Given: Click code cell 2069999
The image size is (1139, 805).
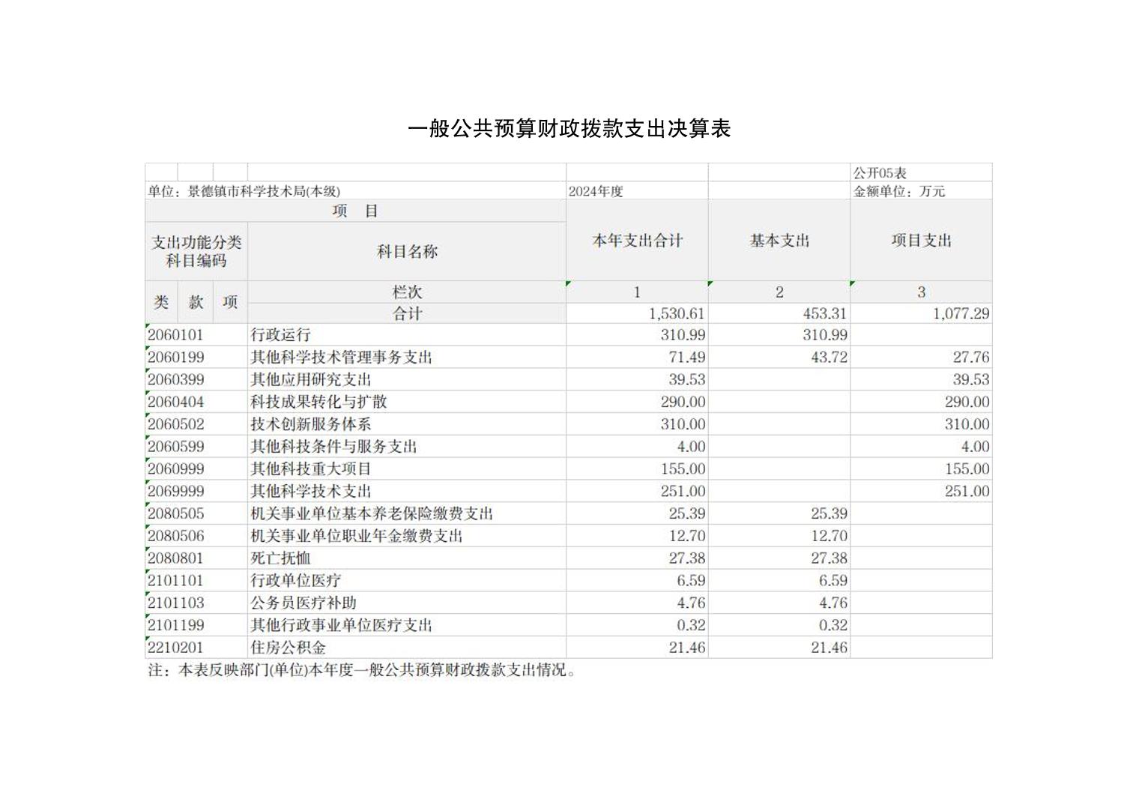Looking at the screenshot, I should (175, 492).
